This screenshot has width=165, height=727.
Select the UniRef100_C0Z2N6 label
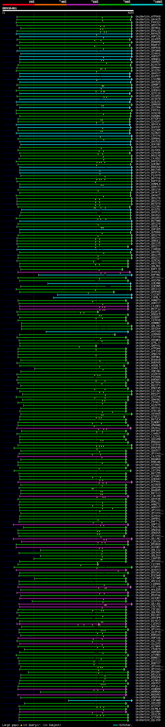click(148, 79)
